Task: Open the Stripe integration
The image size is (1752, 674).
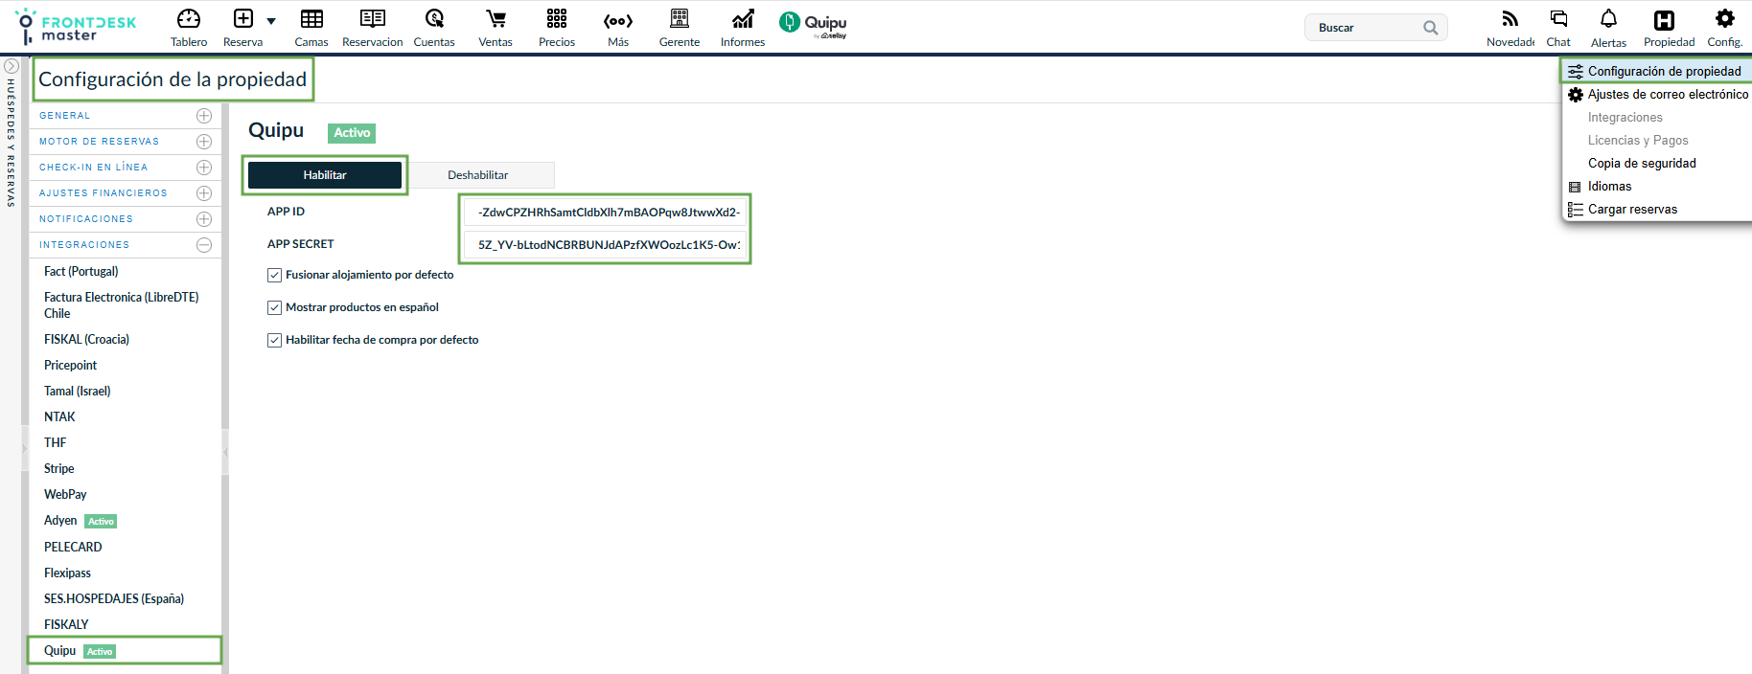Action: (58, 469)
